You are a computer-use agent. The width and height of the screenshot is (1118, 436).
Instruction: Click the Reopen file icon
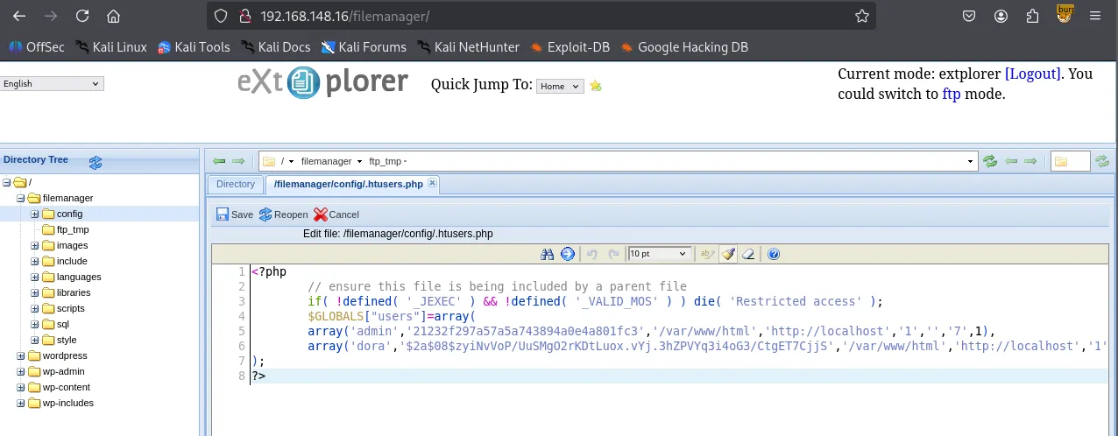(265, 214)
